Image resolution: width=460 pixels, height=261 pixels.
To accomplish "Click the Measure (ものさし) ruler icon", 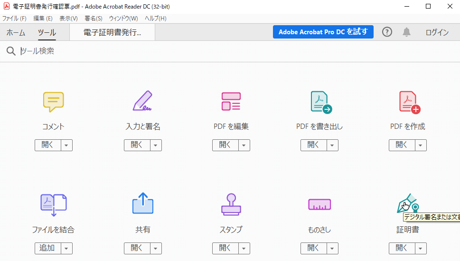I will click(319, 204).
